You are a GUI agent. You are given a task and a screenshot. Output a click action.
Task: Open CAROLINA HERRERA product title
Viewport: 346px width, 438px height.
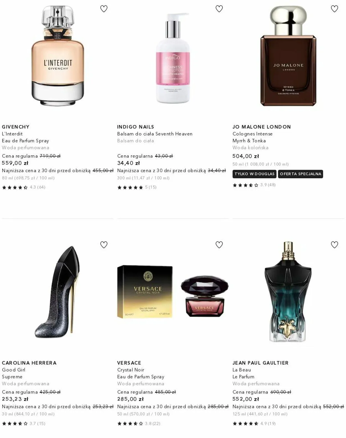pyautogui.click(x=29, y=363)
